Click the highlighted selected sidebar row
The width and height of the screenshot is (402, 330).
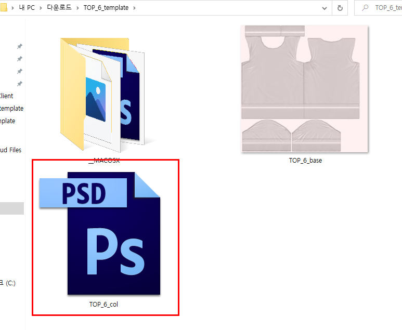[12, 208]
